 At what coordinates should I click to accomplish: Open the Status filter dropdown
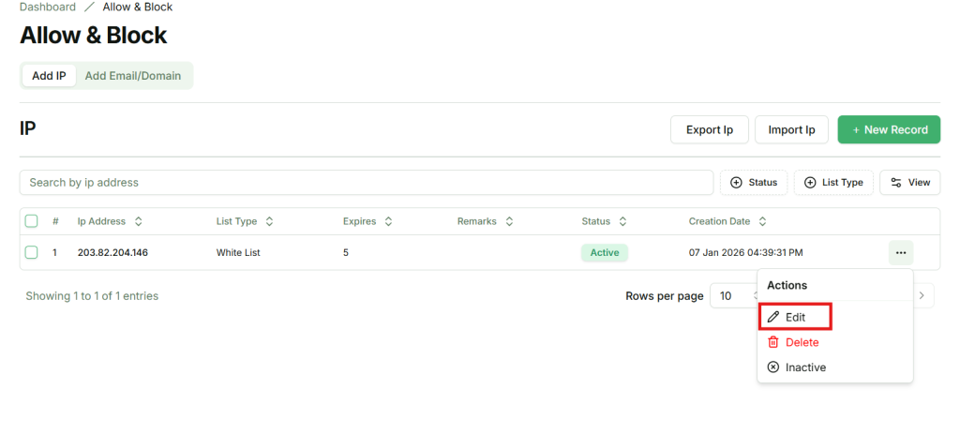754,182
